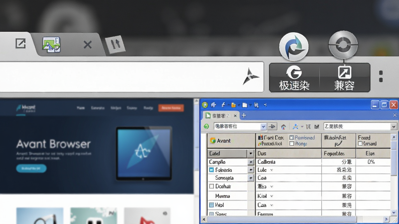Open the dropdown in the Somsgeta row
Image resolution: width=399 pixels, height=224 pixels.
(x=251, y=178)
